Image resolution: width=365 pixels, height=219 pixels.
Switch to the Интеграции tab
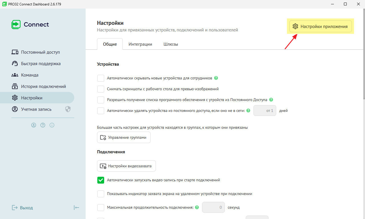point(140,44)
